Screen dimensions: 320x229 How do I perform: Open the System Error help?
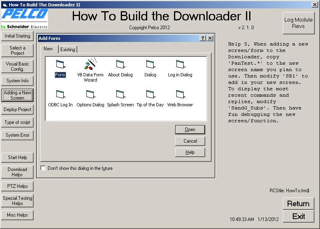17,135
